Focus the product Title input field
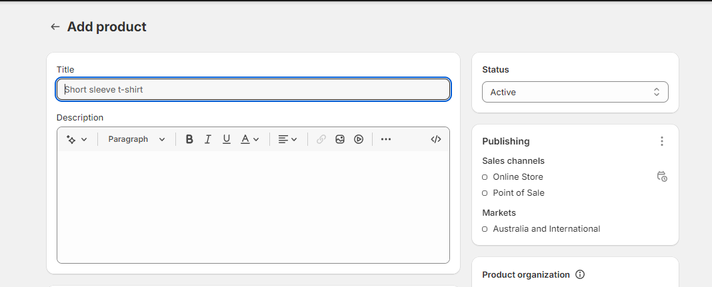Viewport: 712px width, 287px height. point(253,90)
